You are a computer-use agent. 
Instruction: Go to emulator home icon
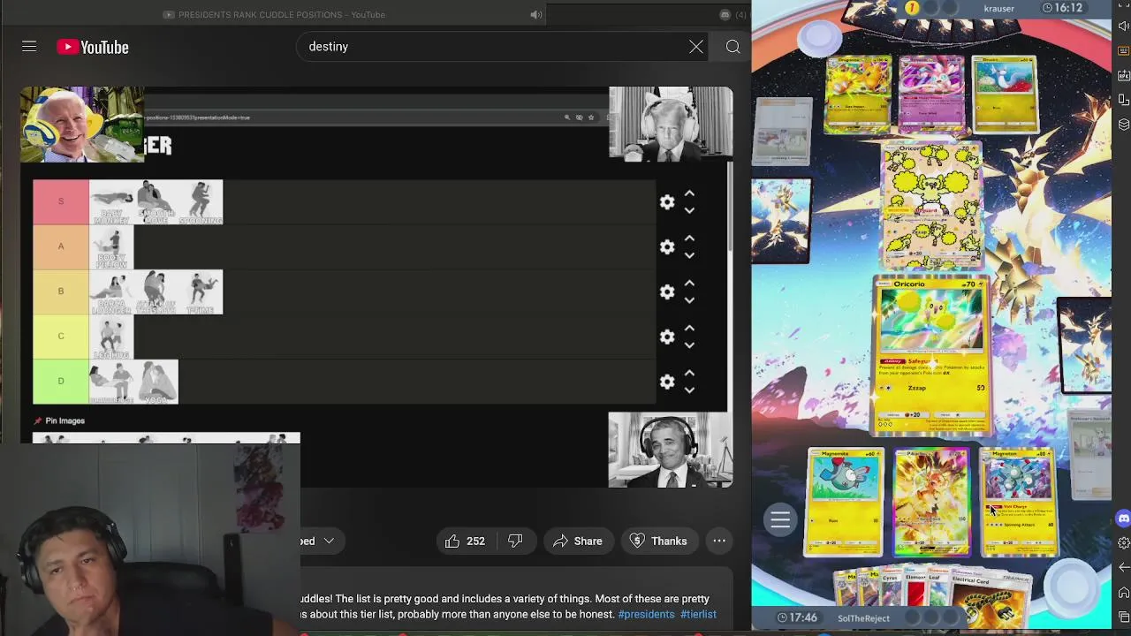pyautogui.click(x=1124, y=592)
